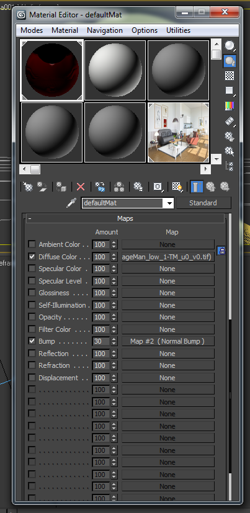Click the Put to Library icon

[138, 187]
